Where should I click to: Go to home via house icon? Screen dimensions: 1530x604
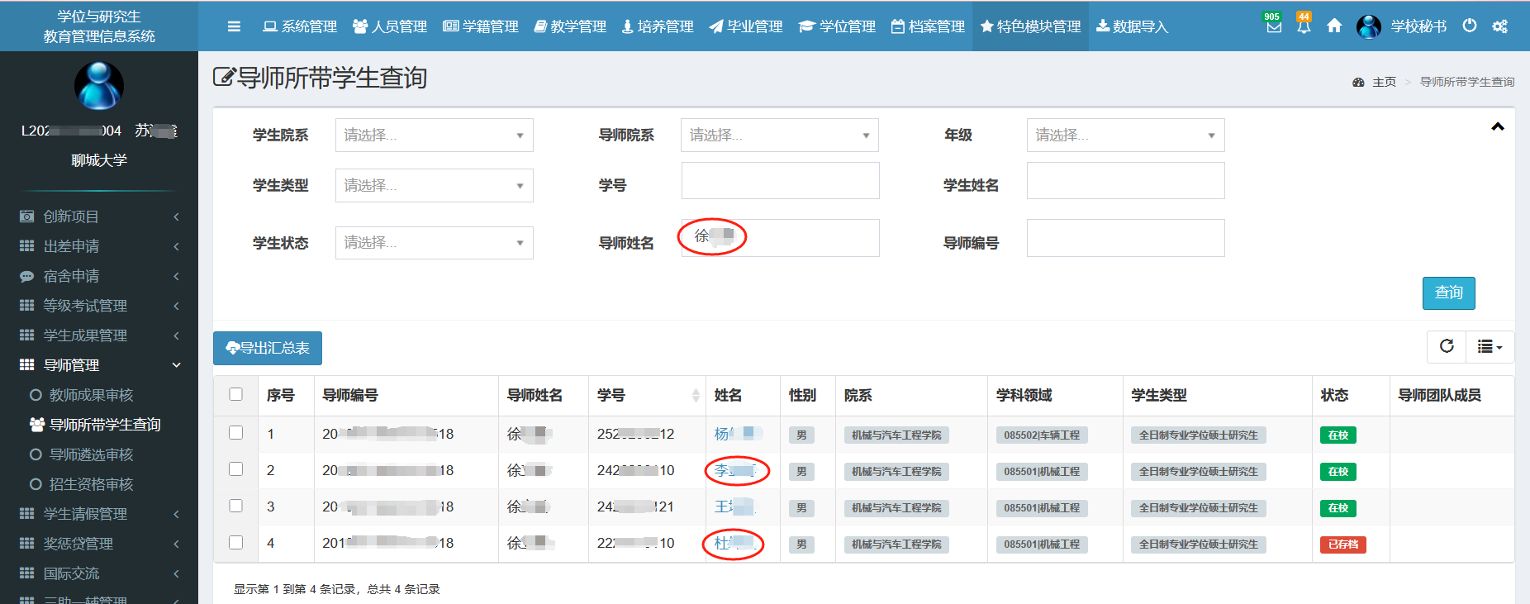pyautogui.click(x=1334, y=26)
